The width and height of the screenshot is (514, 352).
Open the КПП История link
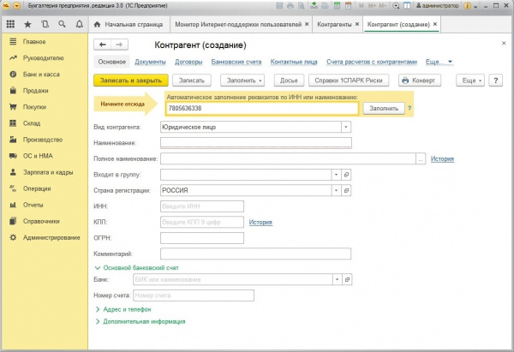(260, 222)
